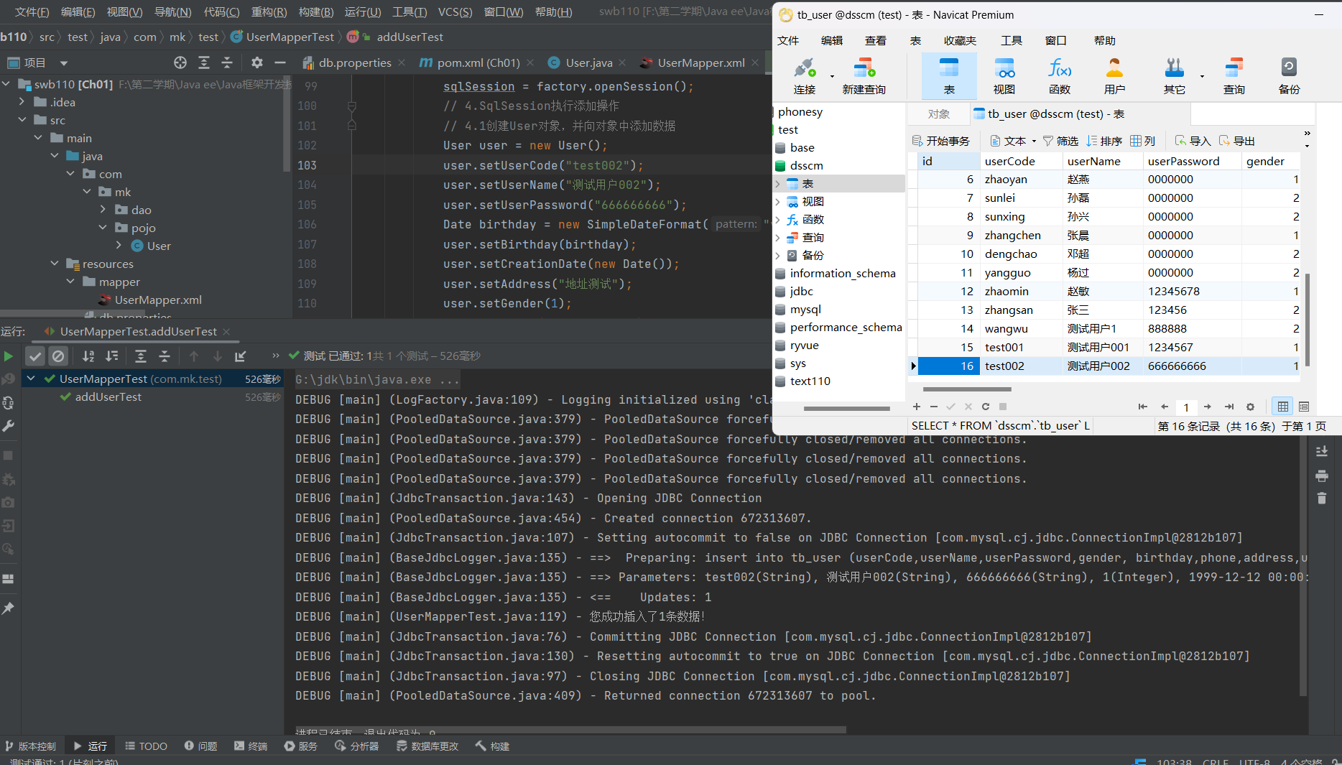Click the IntelliJ project settings gear icon
This screenshot has width=1342, height=765.
[257, 62]
